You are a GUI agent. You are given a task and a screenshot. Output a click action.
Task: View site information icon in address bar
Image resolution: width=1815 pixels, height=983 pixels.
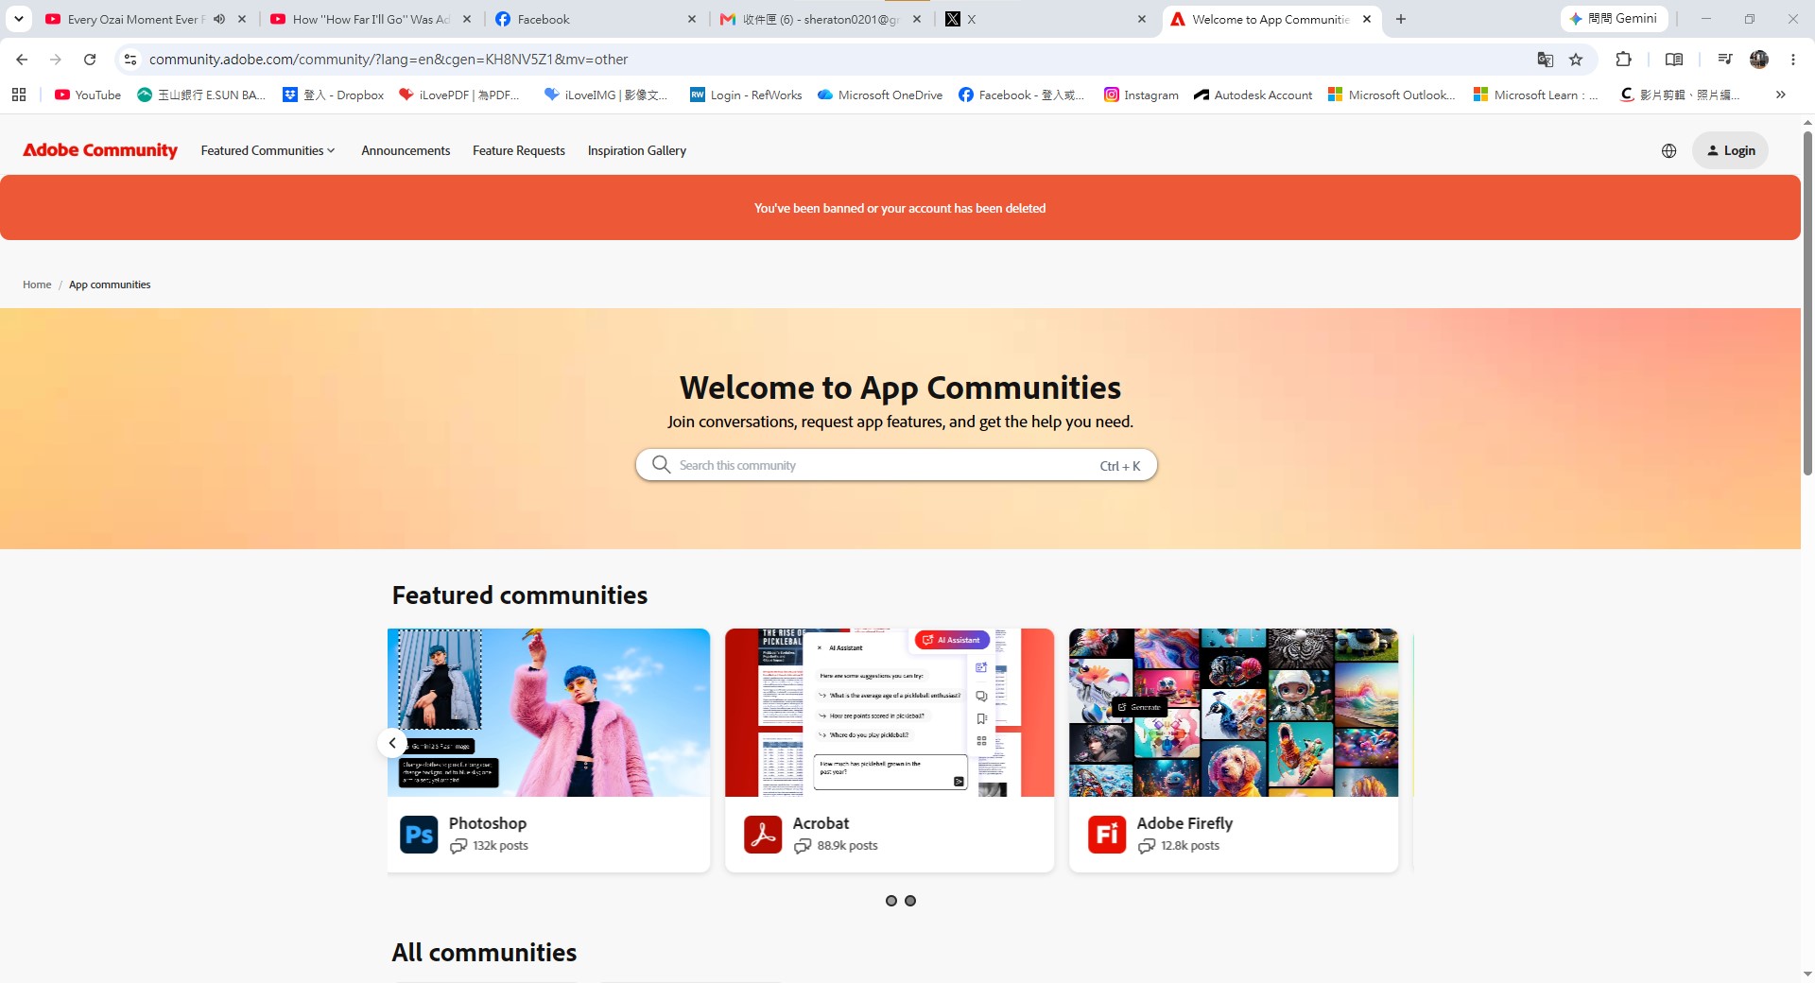pos(130,60)
